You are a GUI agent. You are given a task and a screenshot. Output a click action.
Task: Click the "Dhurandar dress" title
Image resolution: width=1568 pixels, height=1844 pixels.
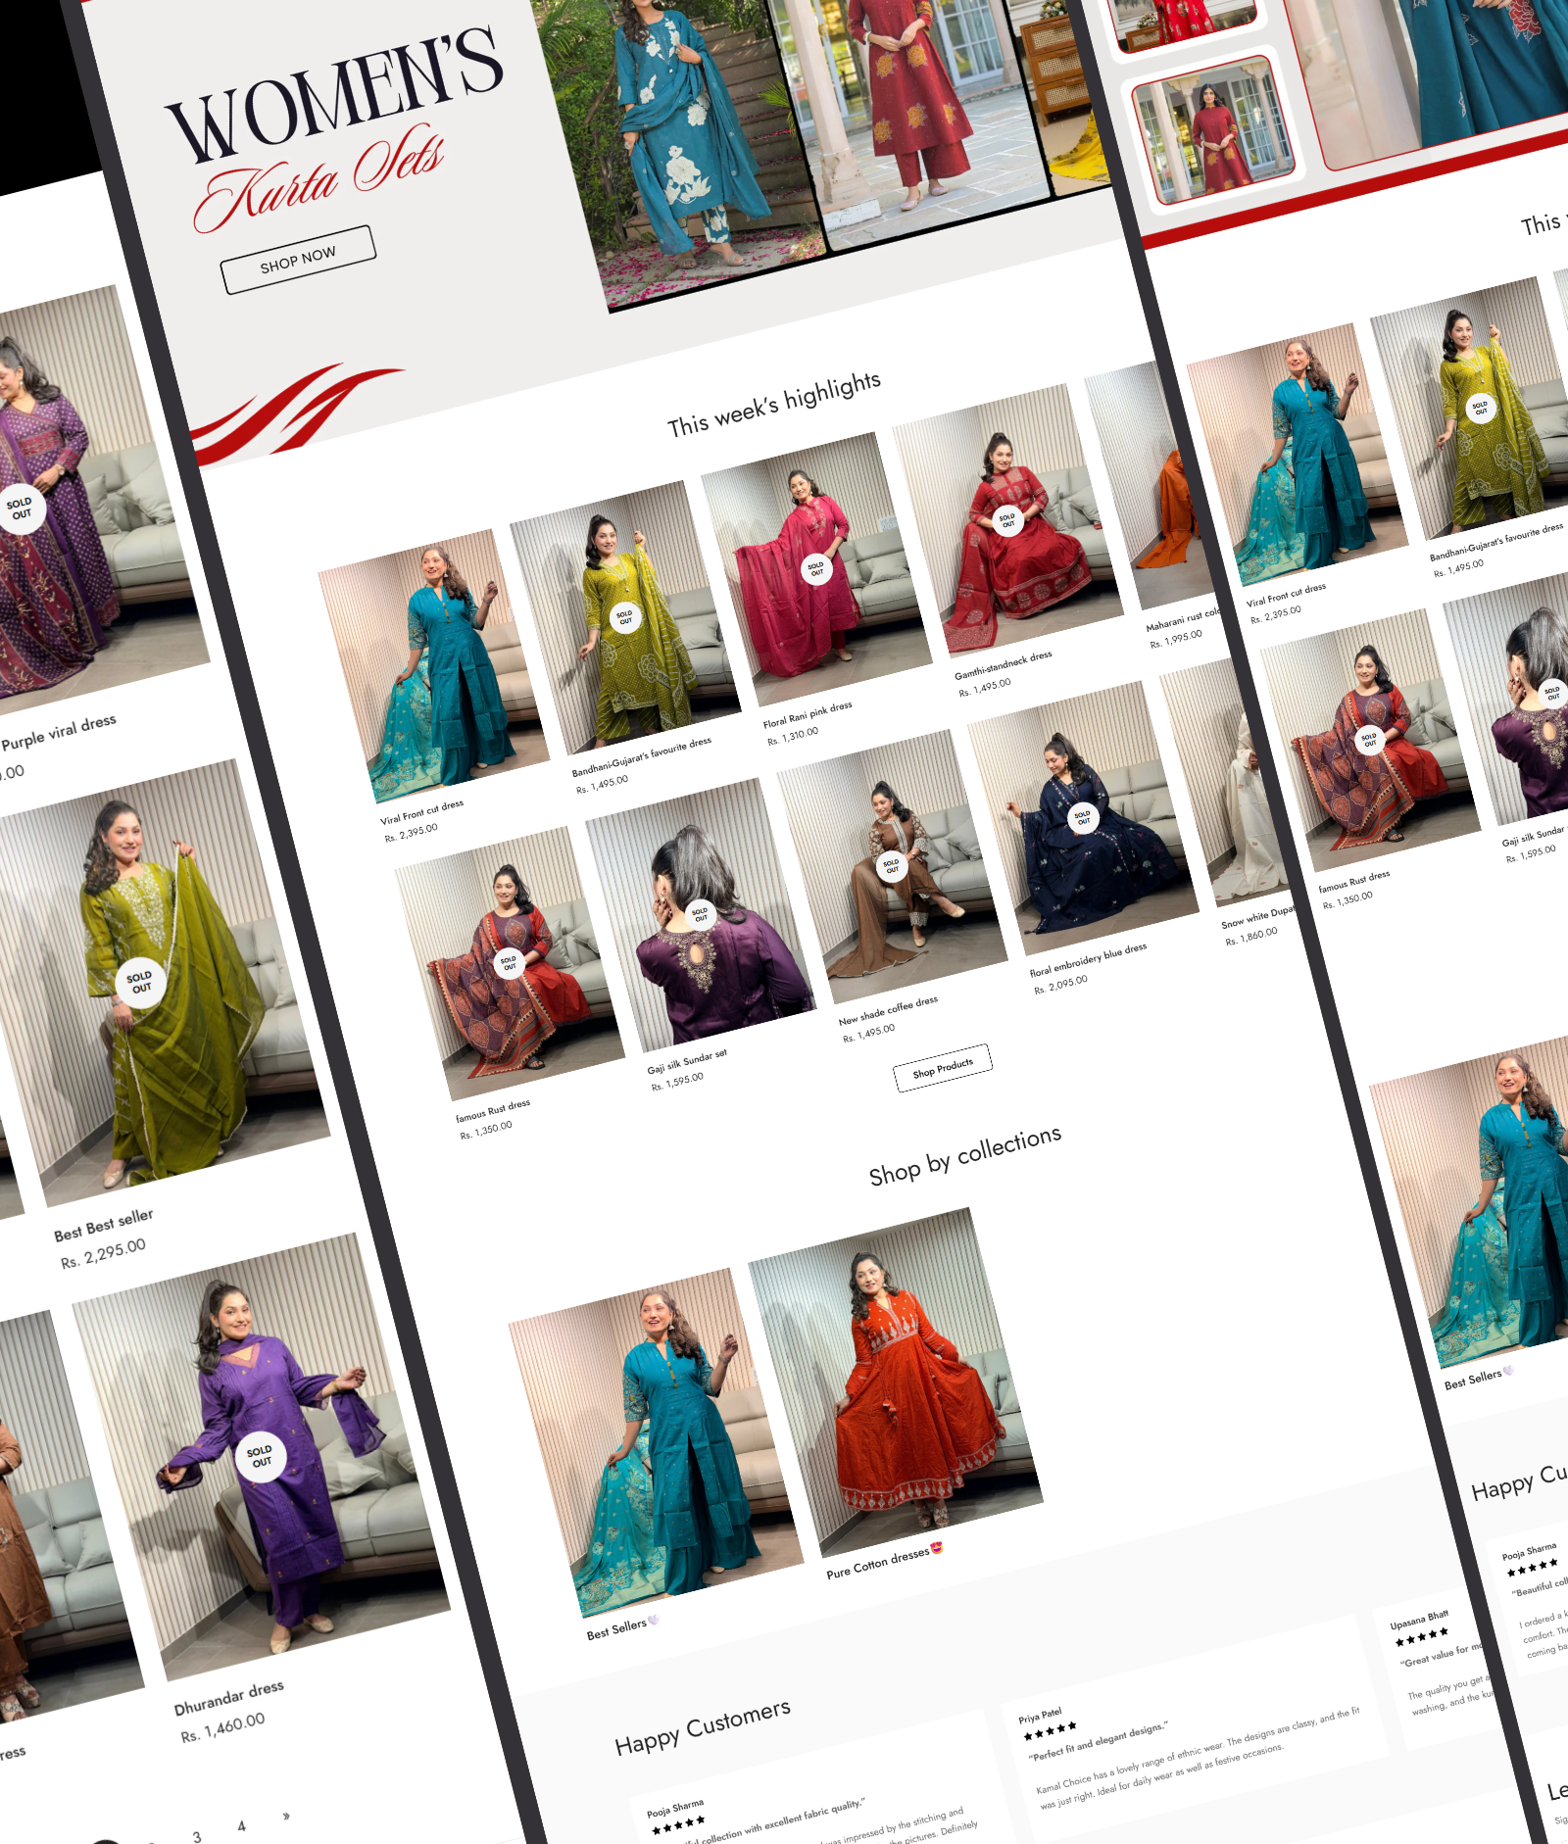point(229,1698)
